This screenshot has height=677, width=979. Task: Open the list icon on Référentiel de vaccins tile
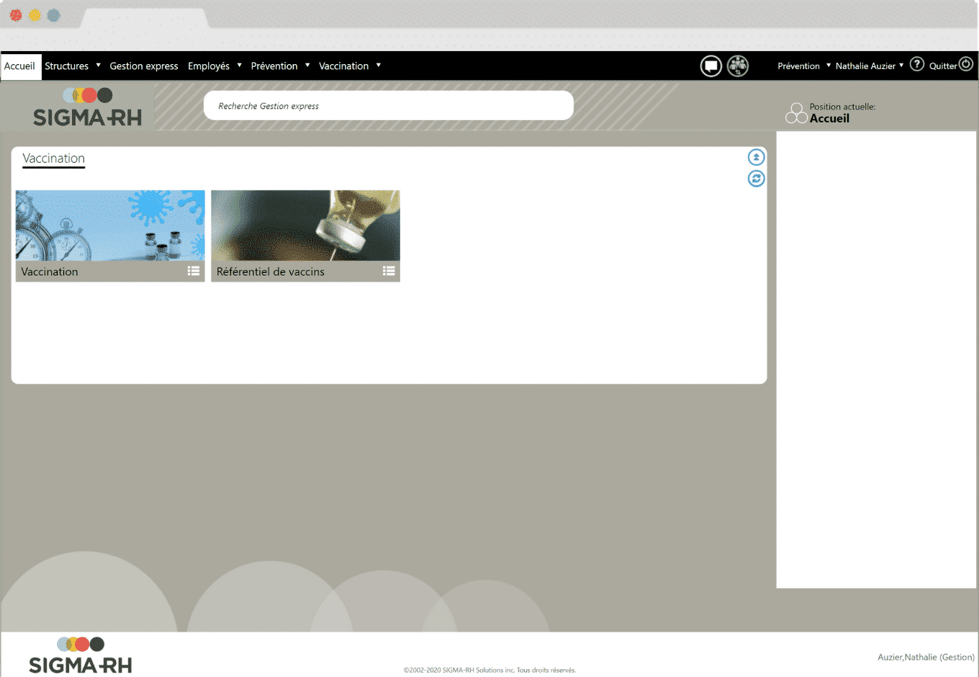point(389,271)
